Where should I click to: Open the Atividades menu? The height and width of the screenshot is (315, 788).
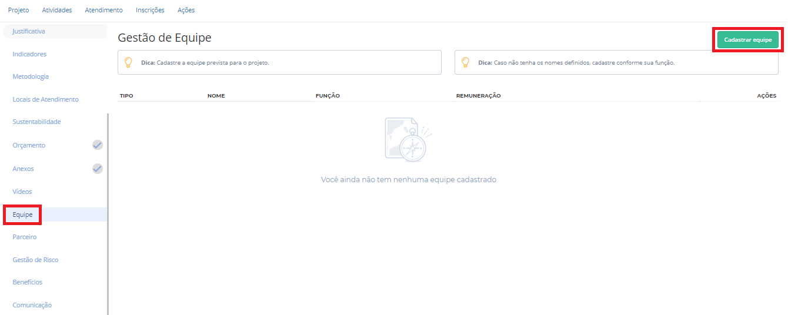pos(57,10)
